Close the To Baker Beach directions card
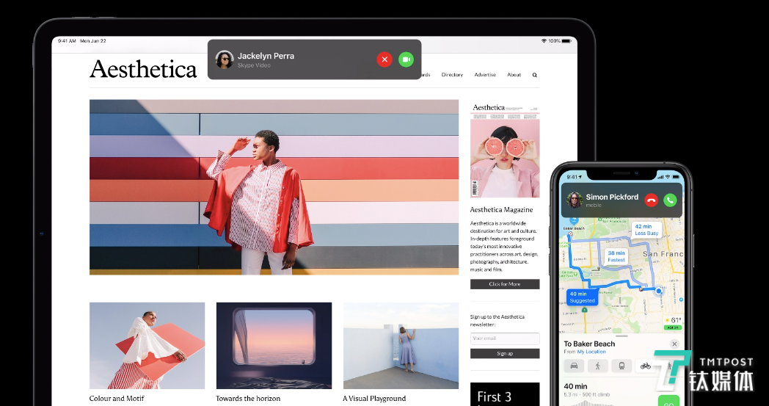769x406 pixels. 674,344
